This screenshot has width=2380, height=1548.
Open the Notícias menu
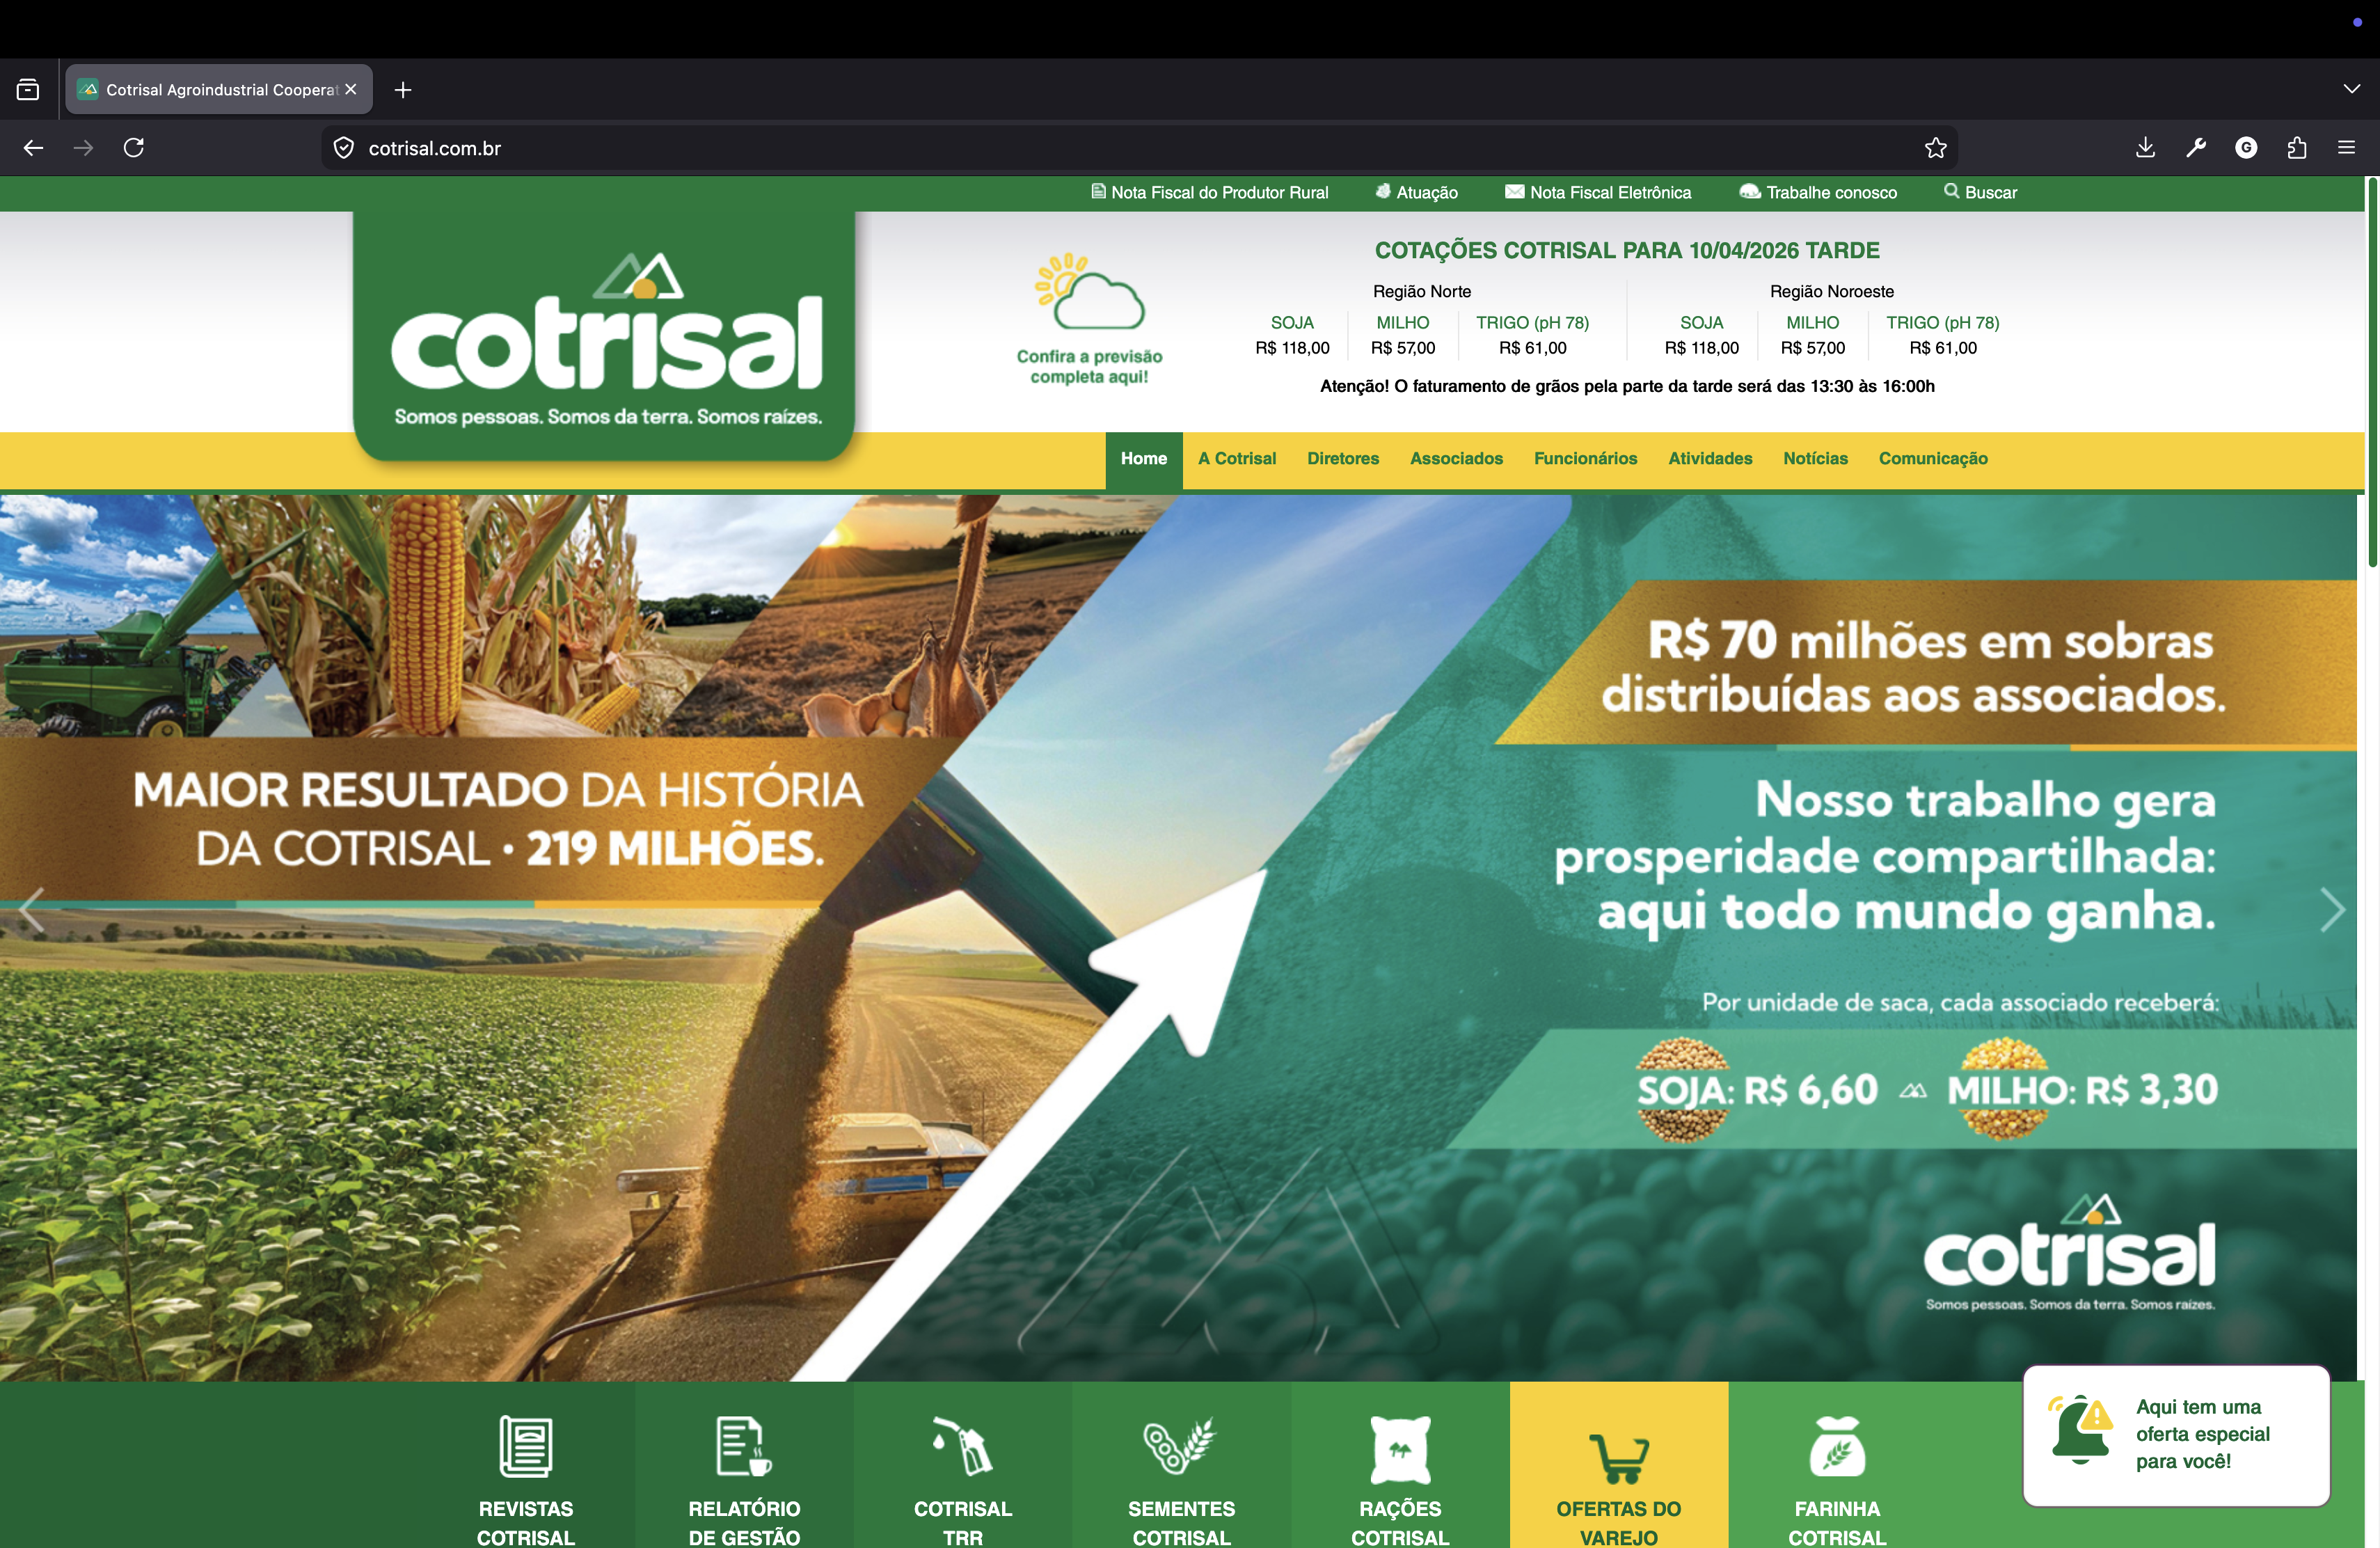pyautogui.click(x=1816, y=459)
